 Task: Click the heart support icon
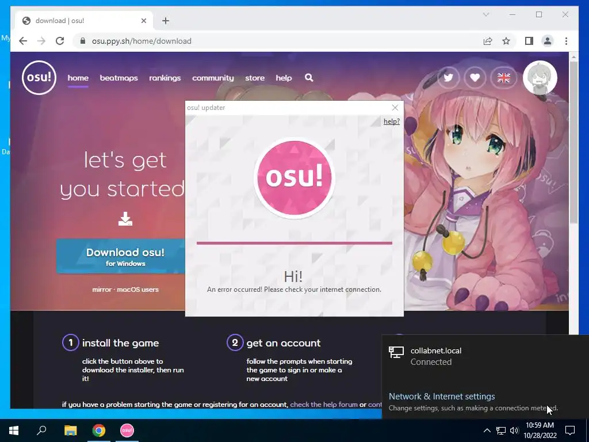(x=475, y=78)
